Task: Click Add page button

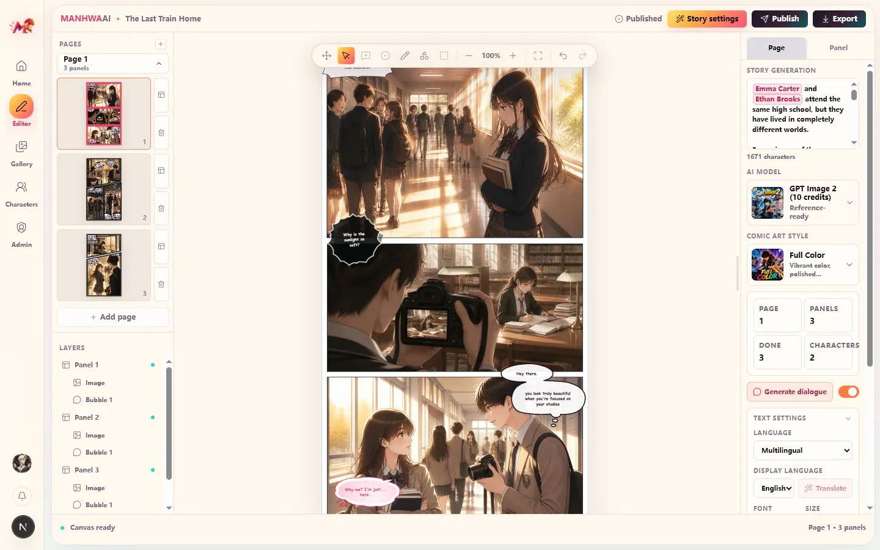Action: 113,317
